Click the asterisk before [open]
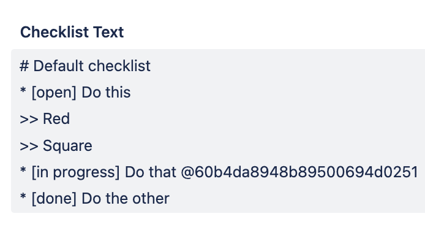This screenshot has width=425, height=238. 23,90
